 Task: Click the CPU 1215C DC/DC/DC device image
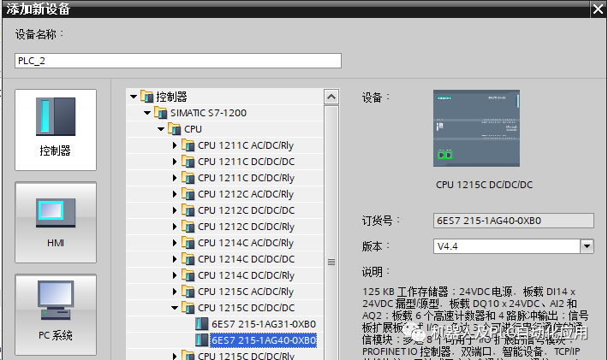tap(476, 128)
